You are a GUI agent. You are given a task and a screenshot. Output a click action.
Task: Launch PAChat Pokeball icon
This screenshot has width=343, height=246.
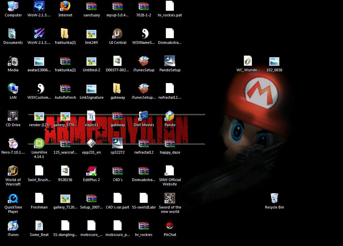click(x=170, y=226)
